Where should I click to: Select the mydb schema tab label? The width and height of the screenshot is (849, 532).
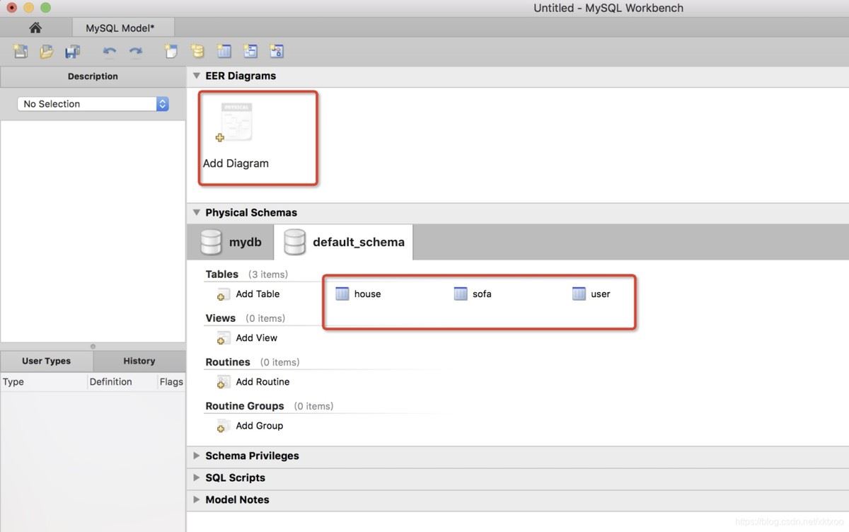point(245,242)
